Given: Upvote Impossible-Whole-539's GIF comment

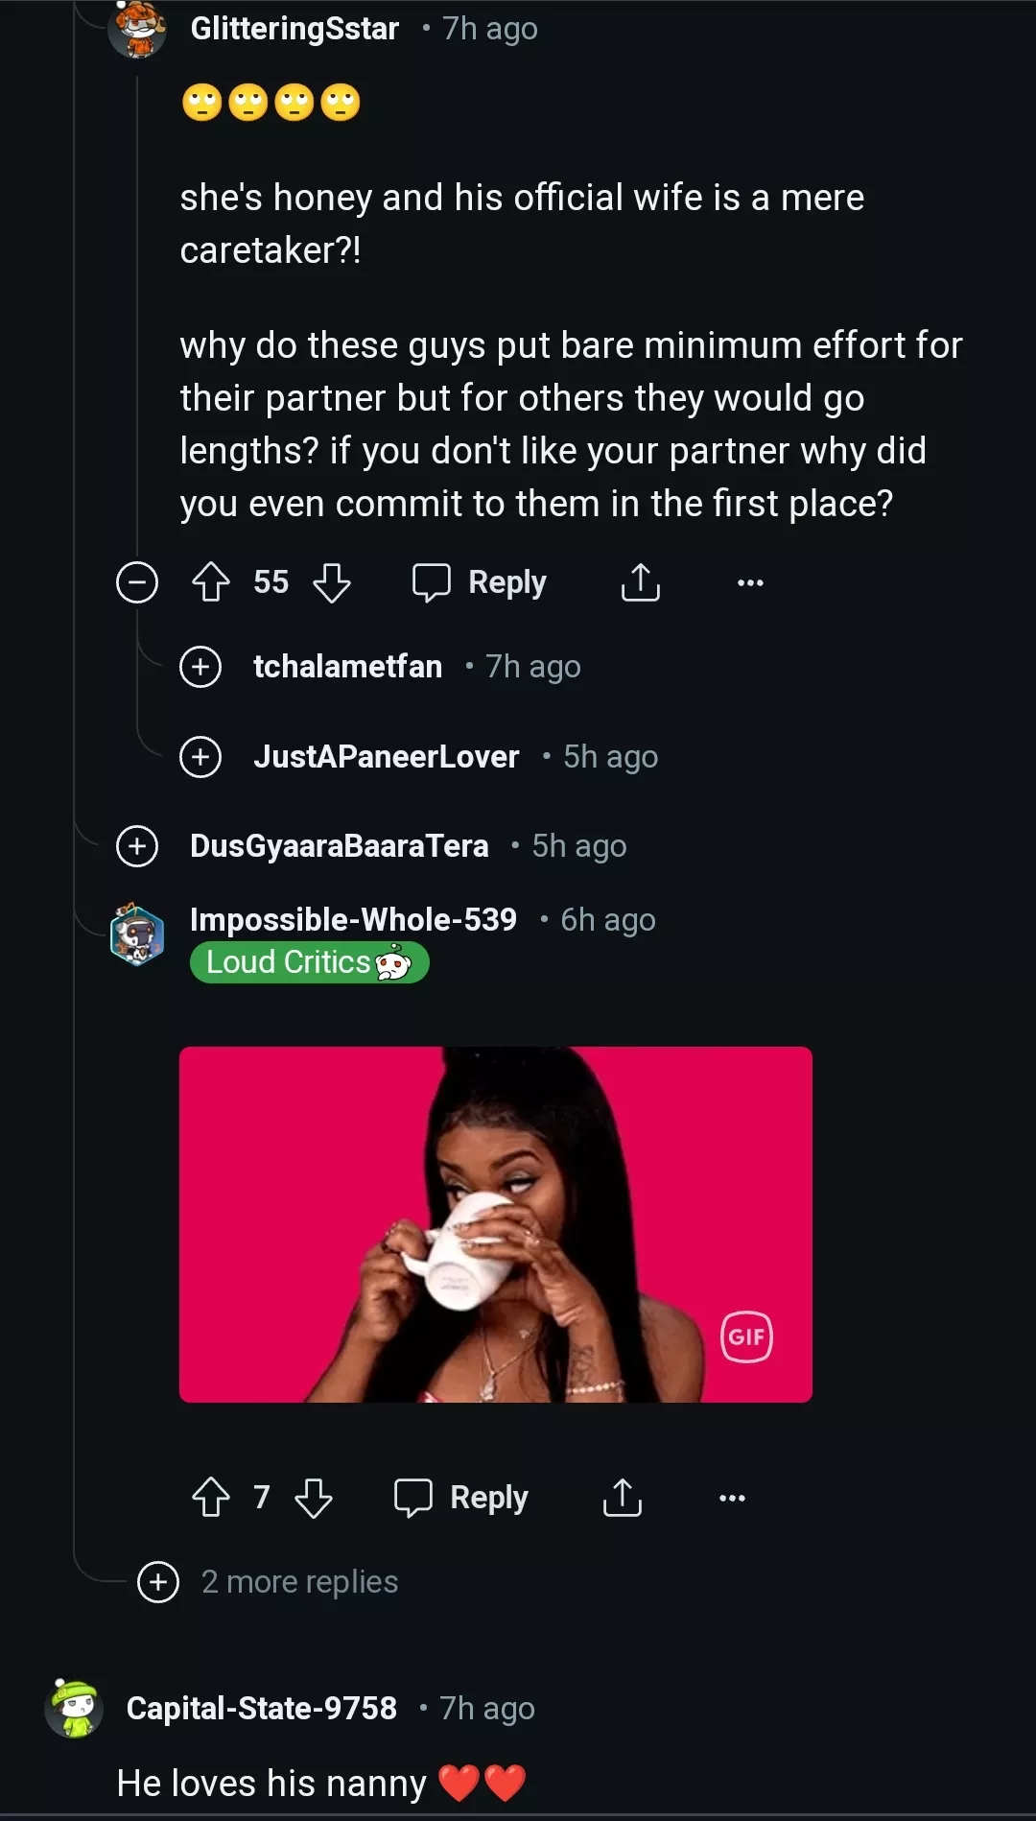Looking at the screenshot, I should coord(213,1497).
